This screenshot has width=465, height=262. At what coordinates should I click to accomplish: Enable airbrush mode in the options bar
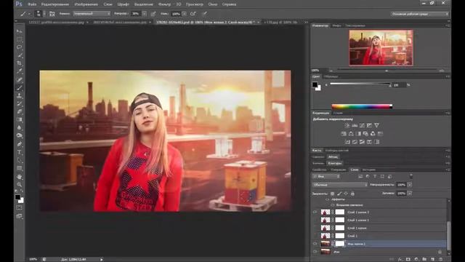(x=193, y=14)
